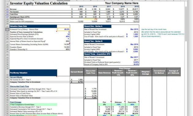Click the 'Average of all 4 Methods' header
Screen dimensions: 193x116
coord(174,72)
